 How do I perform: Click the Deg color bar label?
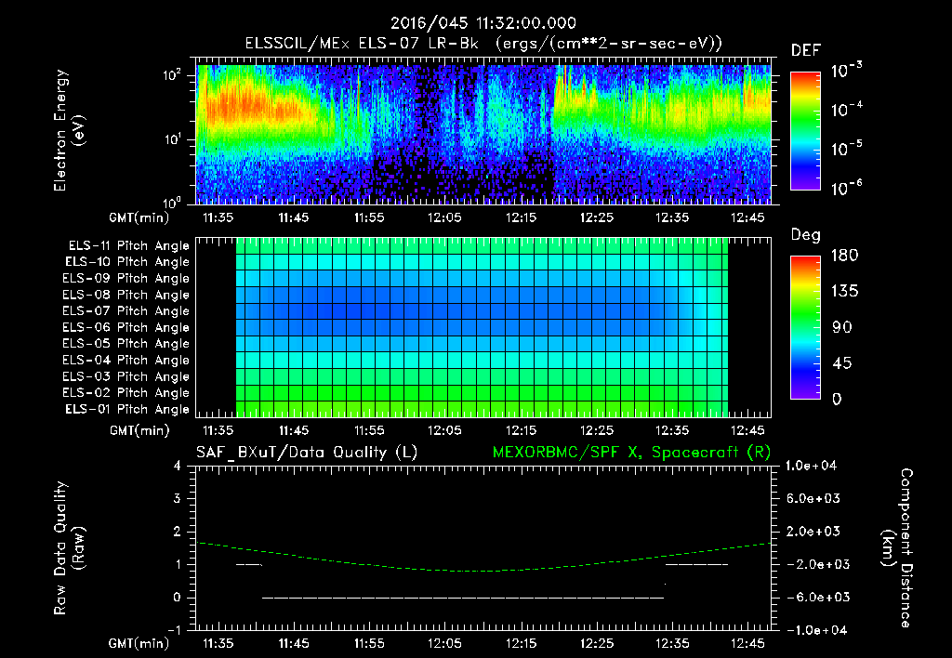point(806,235)
